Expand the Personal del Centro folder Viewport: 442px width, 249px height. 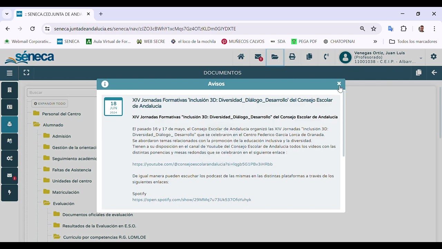tap(57, 114)
